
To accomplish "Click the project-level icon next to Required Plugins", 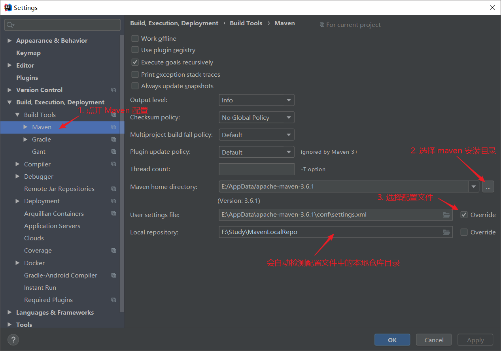I will point(113,300).
